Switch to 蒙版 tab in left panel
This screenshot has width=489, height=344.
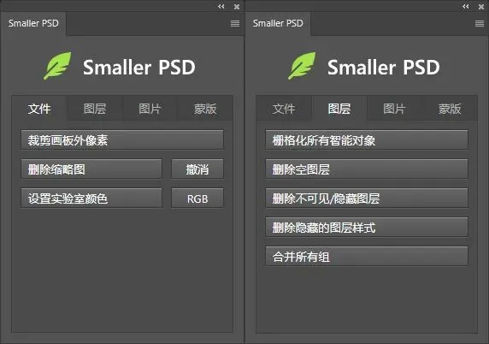pyautogui.click(x=205, y=109)
